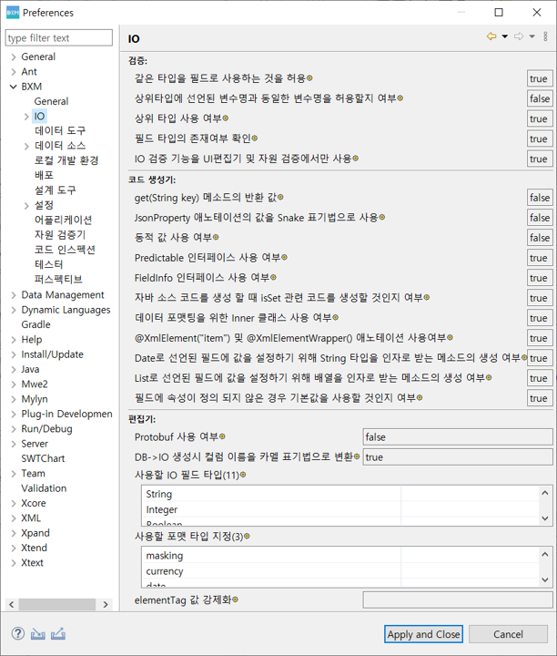Expand the Data Management tree node
This screenshot has width=557, height=656.
click(14, 295)
